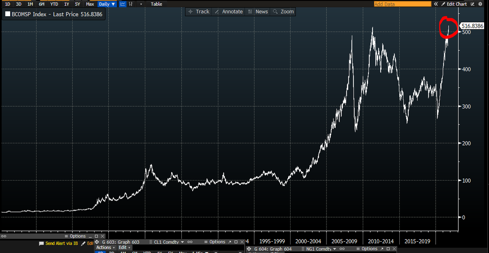Click the BCOMSP Index Last Price label
Viewport: 489px width, 253px height.
coord(58,13)
